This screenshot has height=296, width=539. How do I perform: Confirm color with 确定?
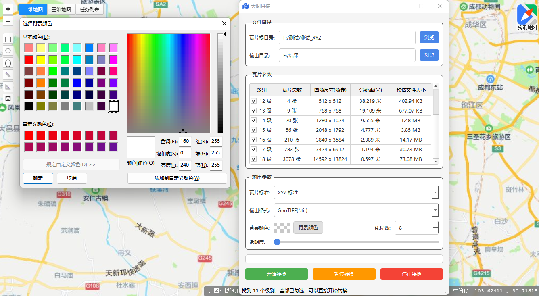pyautogui.click(x=38, y=178)
